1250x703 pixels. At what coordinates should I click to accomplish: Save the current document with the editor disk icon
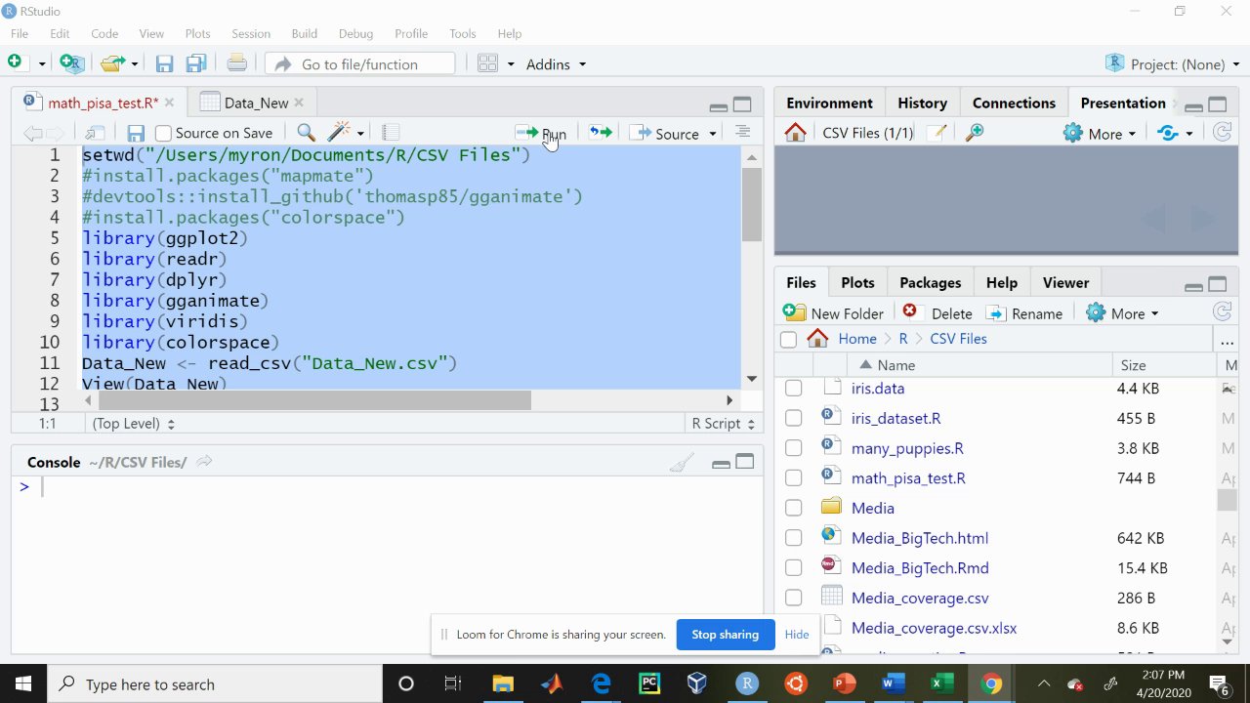pyautogui.click(x=136, y=134)
